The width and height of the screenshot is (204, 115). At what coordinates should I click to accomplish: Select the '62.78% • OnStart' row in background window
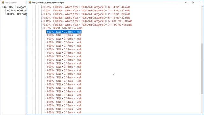tap(17, 11)
